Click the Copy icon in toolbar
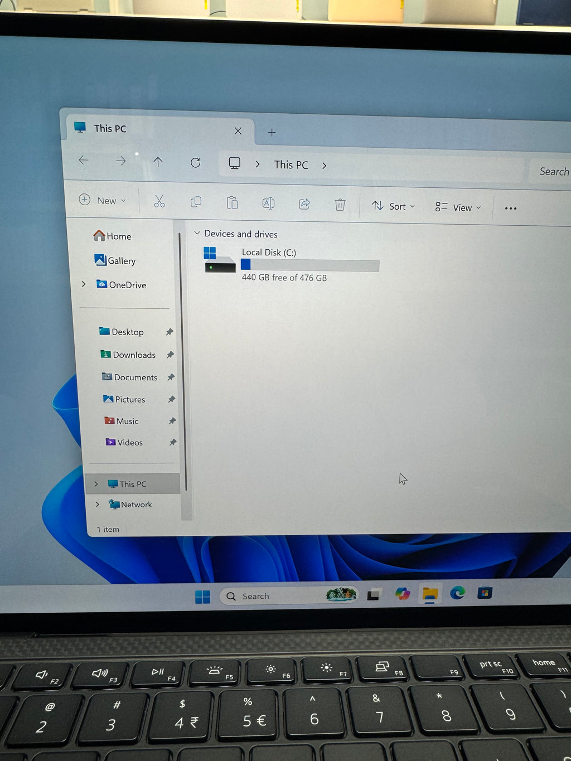This screenshot has height=761, width=571. click(196, 202)
